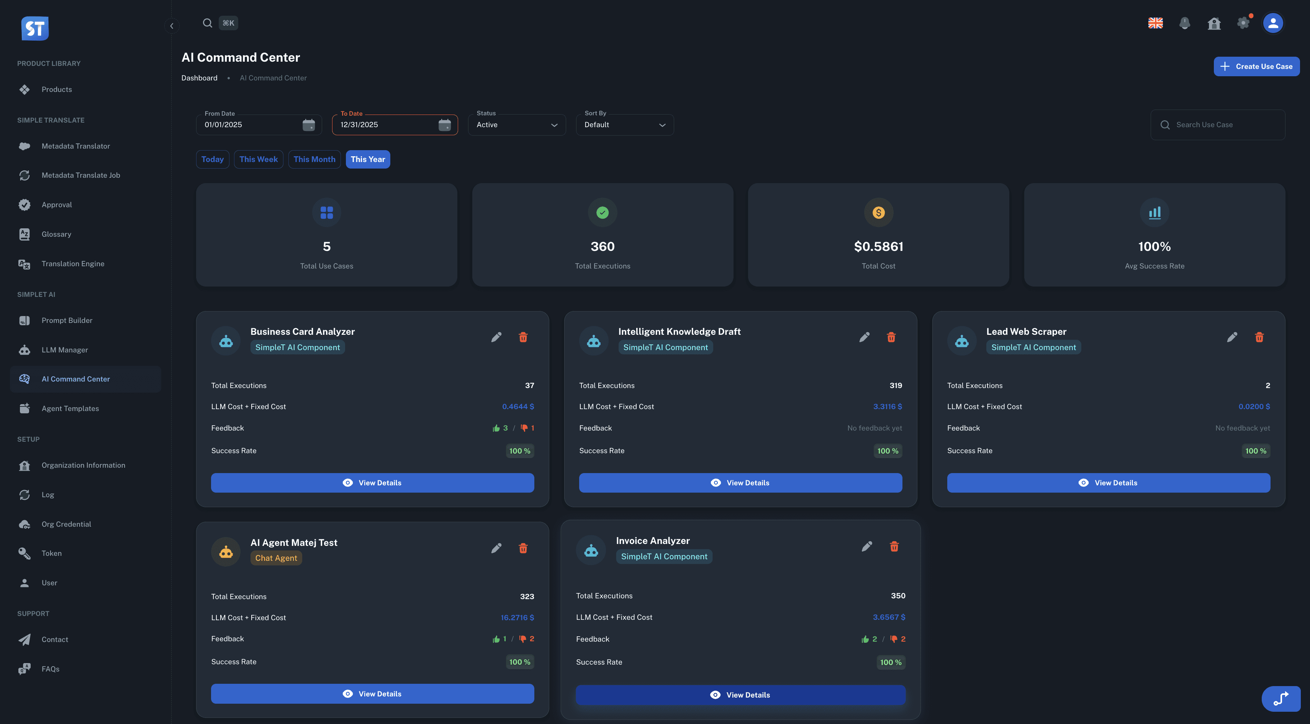This screenshot has height=724, width=1310.
Task: Delete the Invoice Analyzer use case
Action: [894, 546]
